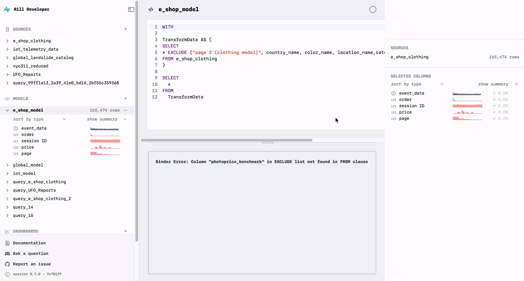Click the Sources database icon

tap(7, 29)
